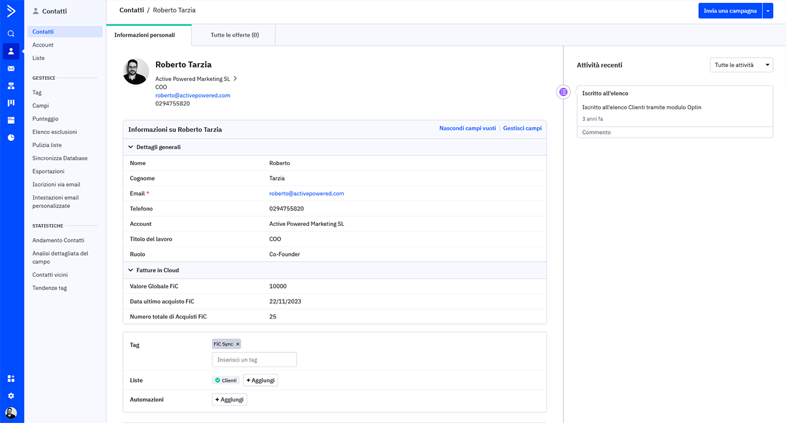
Task: Collapse the Fatture in Cloud section
Action: (130, 270)
